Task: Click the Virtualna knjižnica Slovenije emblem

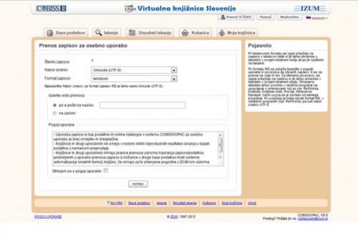Action: pos(130,9)
